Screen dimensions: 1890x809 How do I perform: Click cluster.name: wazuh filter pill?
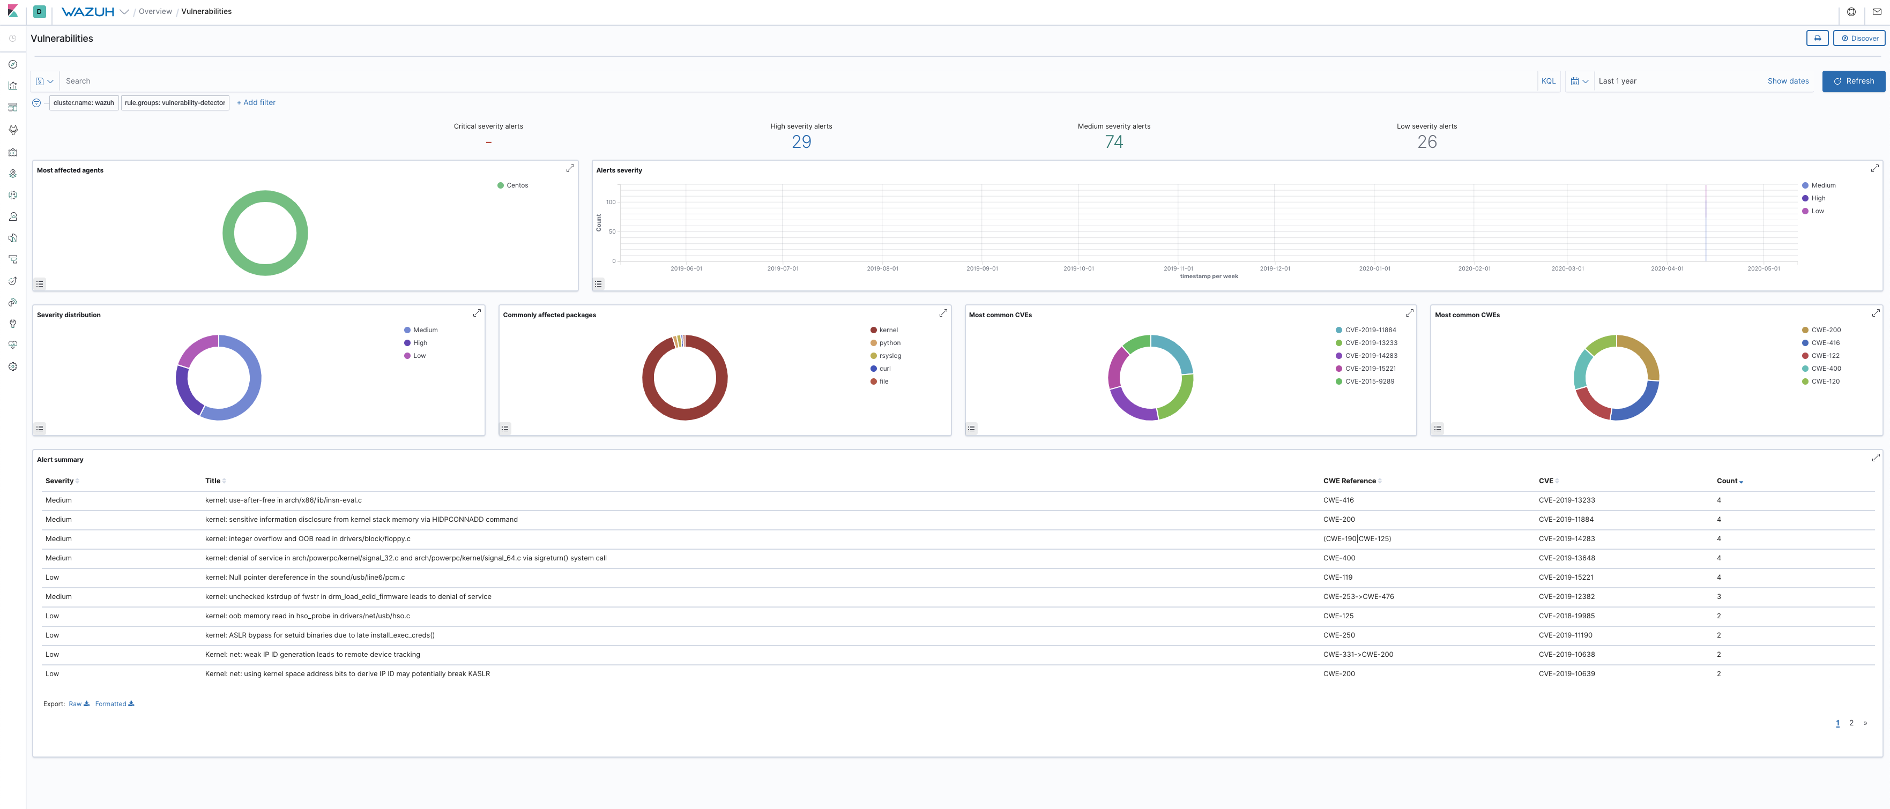tap(84, 103)
